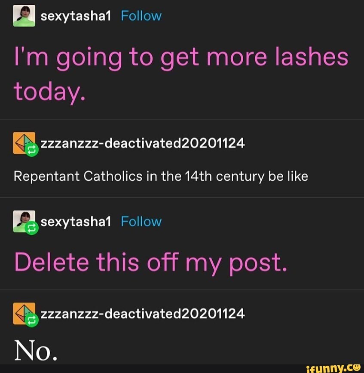Click sexytasha1's avatar above 'Delete this off my post'
Image resolution: width=364 pixels, height=373 pixels.
(x=24, y=221)
